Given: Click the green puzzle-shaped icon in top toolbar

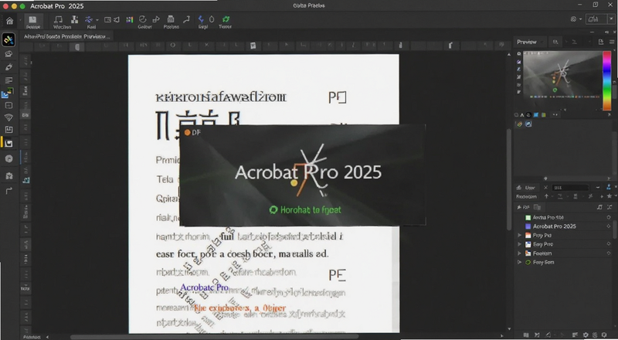Looking at the screenshot, I should pos(226,19).
